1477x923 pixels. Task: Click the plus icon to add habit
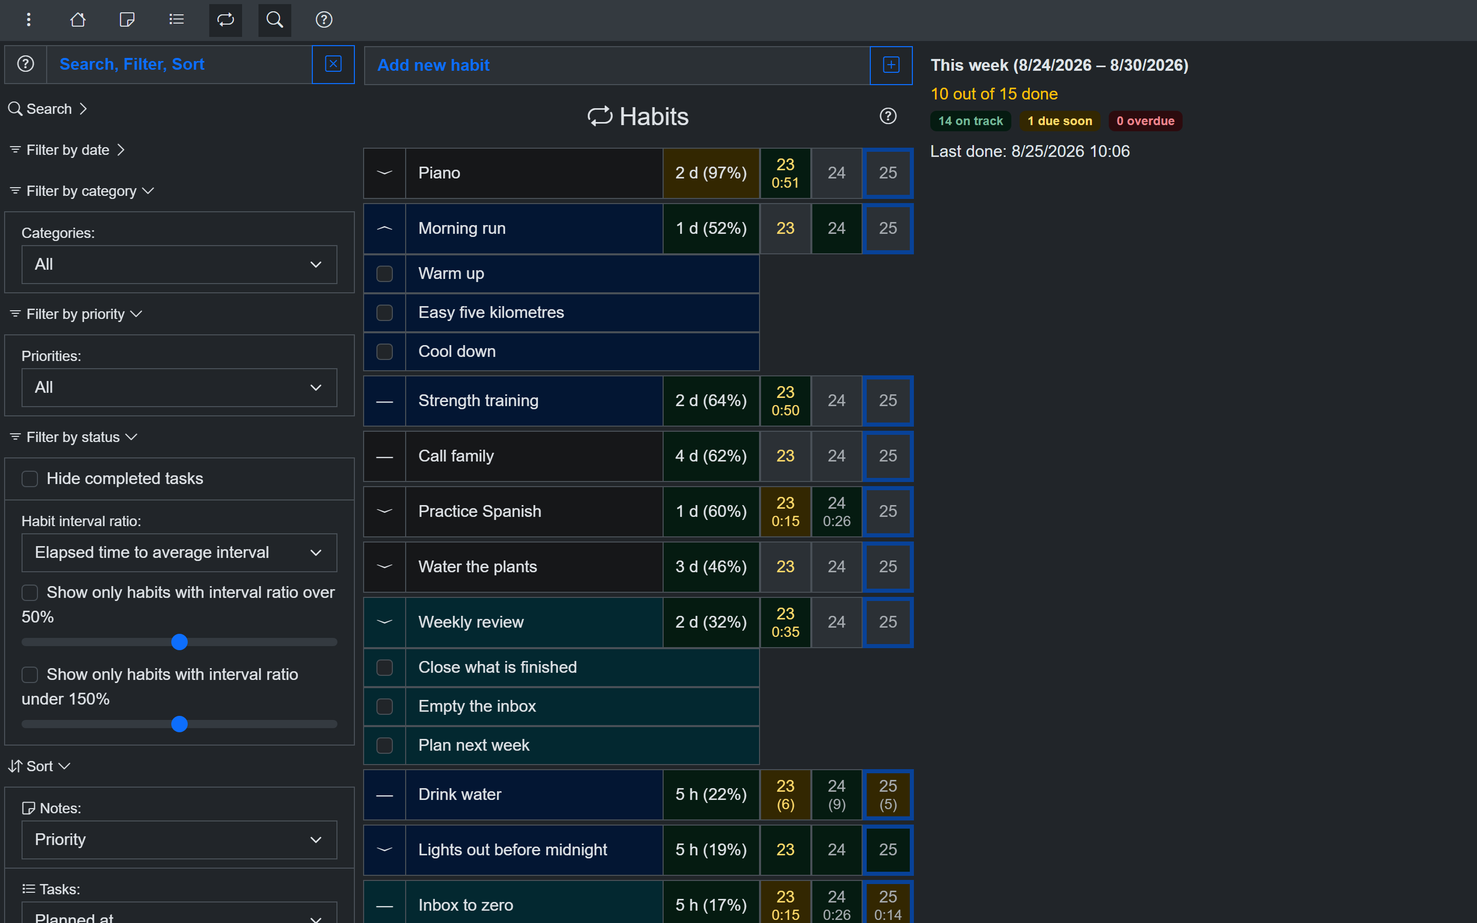(x=891, y=65)
